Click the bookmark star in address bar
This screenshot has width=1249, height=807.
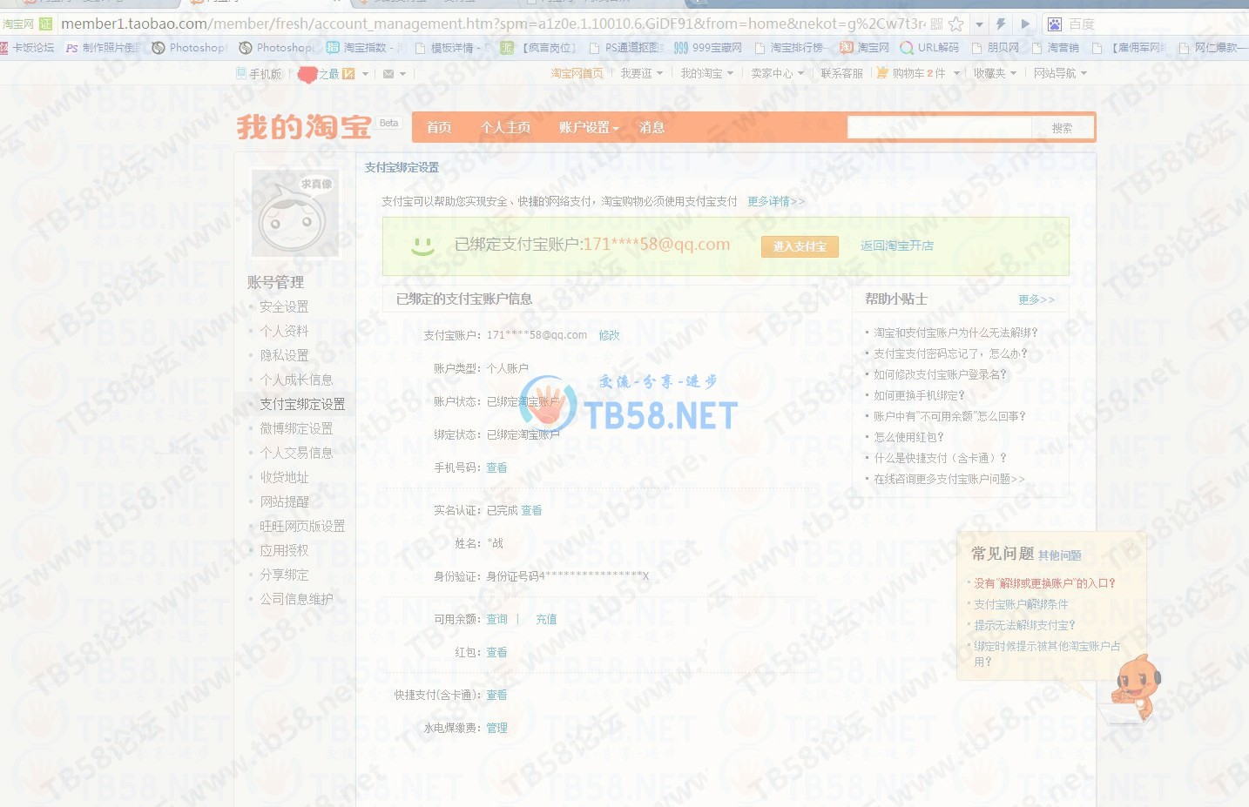955,24
